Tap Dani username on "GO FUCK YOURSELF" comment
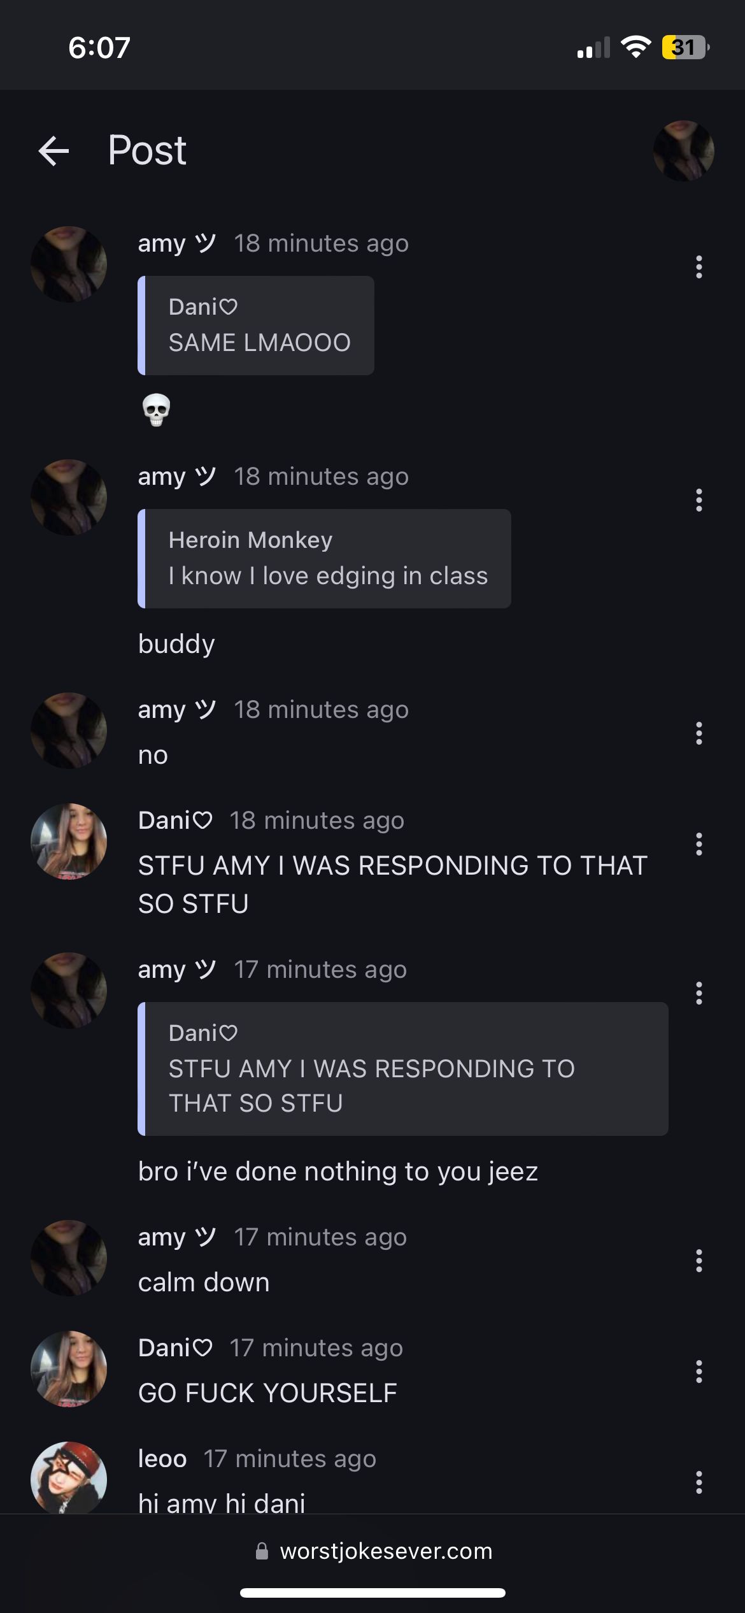This screenshot has height=1613, width=745. pyautogui.click(x=175, y=1348)
